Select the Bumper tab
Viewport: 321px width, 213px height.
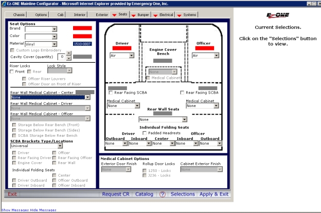[x=141, y=15]
